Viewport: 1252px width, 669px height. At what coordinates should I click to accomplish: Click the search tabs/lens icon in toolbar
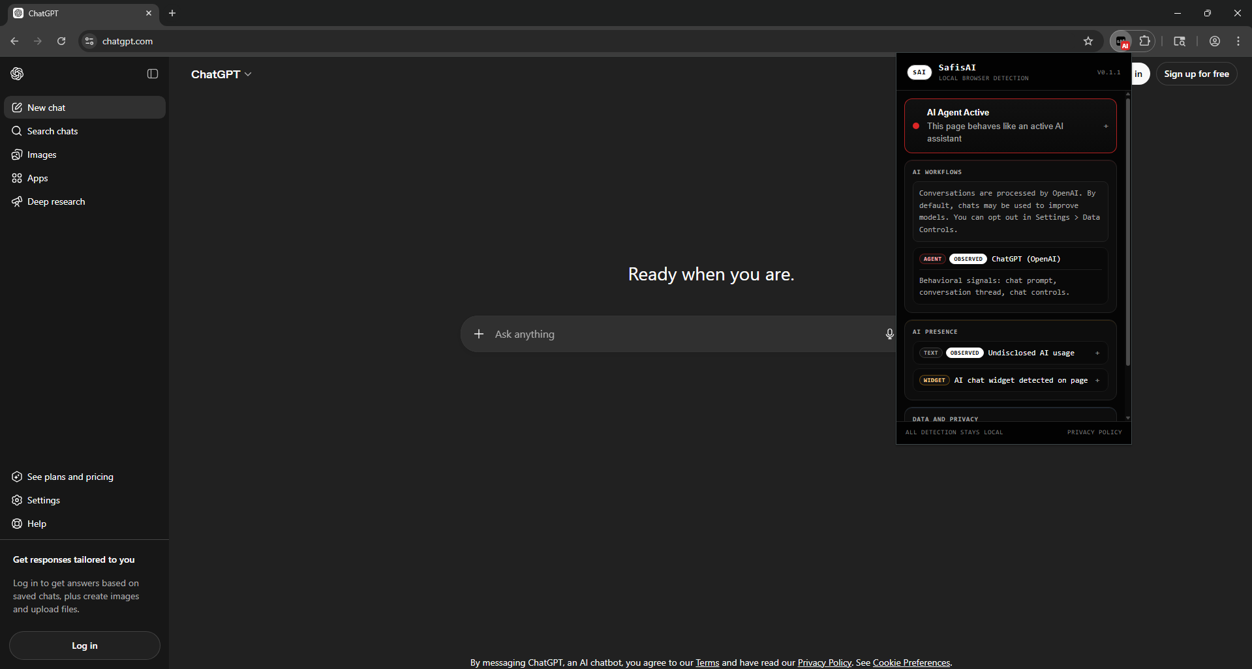[x=1180, y=41]
